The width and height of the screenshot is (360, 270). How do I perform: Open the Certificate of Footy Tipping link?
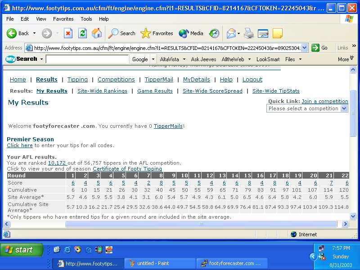click(127, 169)
